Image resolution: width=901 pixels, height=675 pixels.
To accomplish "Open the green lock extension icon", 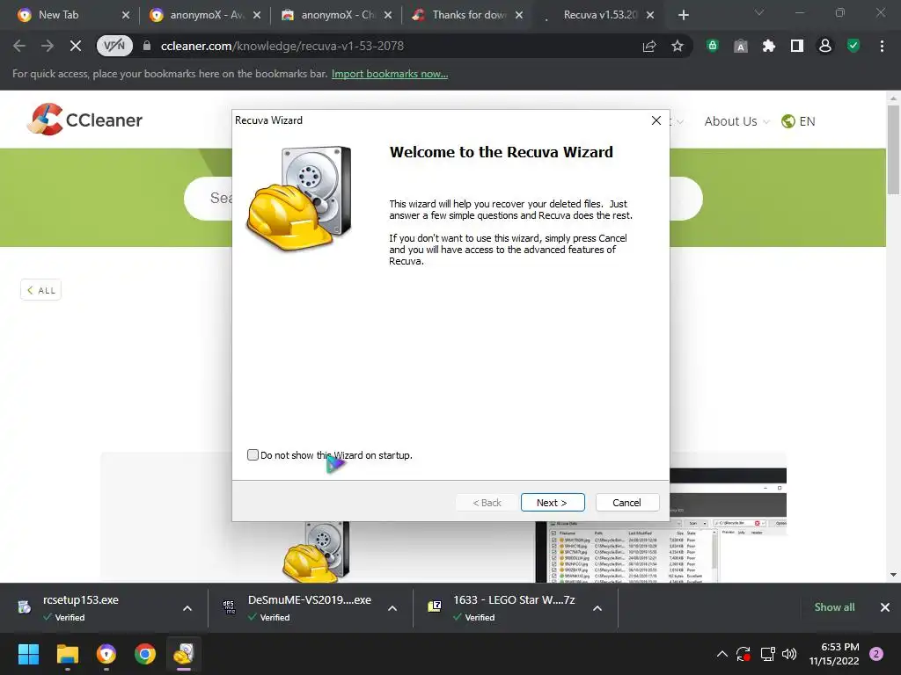I will click(x=712, y=46).
